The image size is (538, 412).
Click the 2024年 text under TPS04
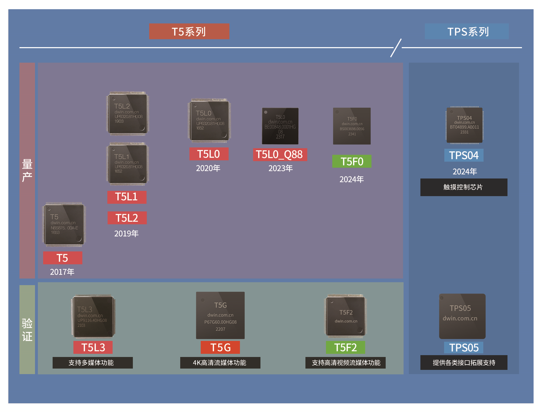(465, 172)
